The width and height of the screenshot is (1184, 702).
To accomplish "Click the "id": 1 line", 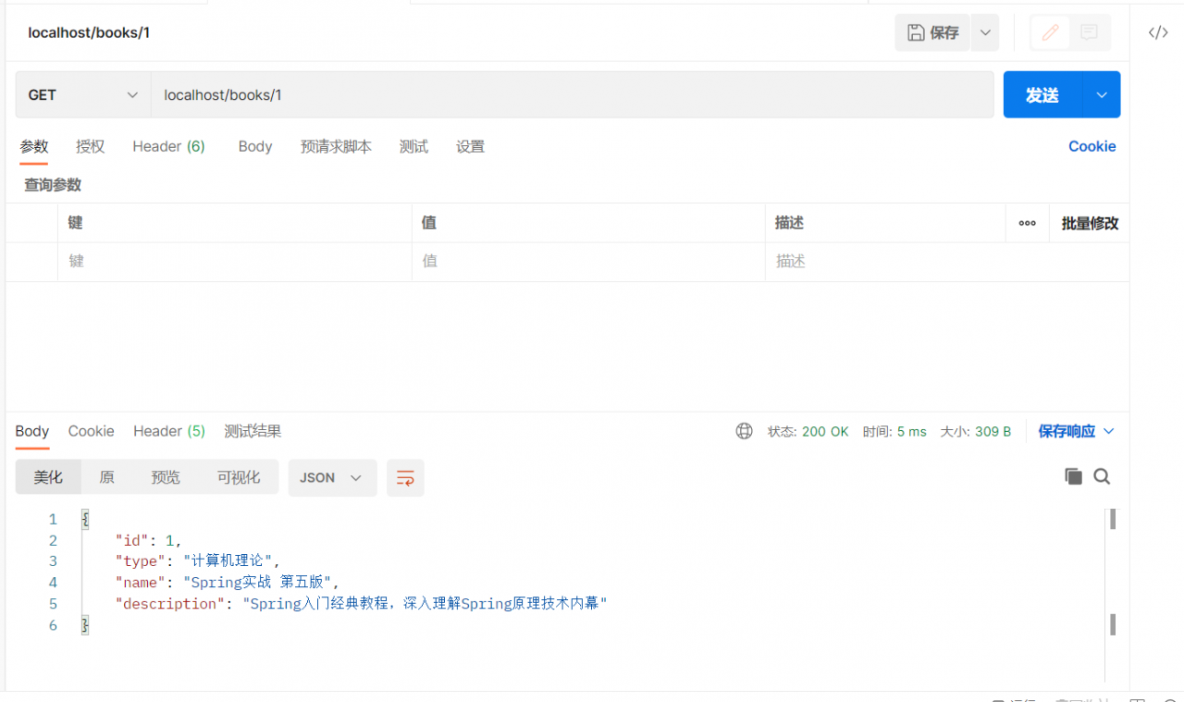I will tap(148, 540).
